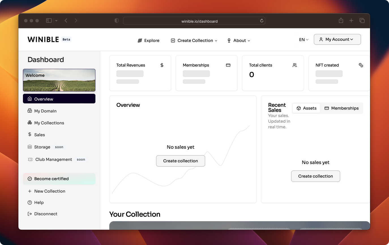Image resolution: width=389 pixels, height=245 pixels.
Task: Go forward with the browser forward arrow
Action: tap(76, 21)
